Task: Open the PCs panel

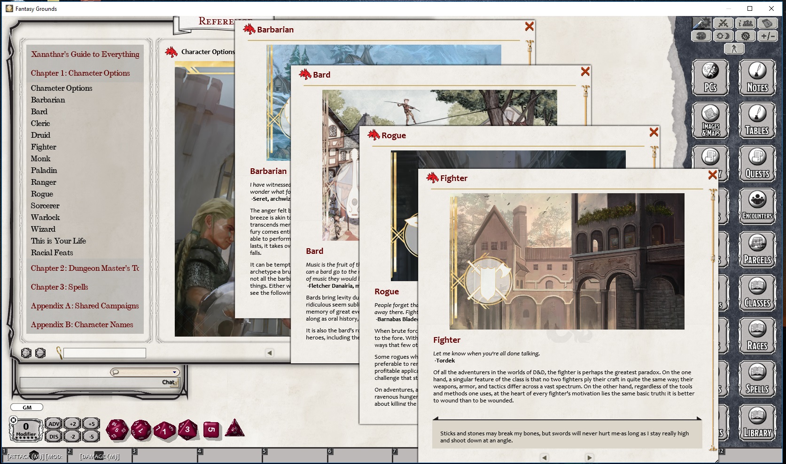Action: point(710,78)
